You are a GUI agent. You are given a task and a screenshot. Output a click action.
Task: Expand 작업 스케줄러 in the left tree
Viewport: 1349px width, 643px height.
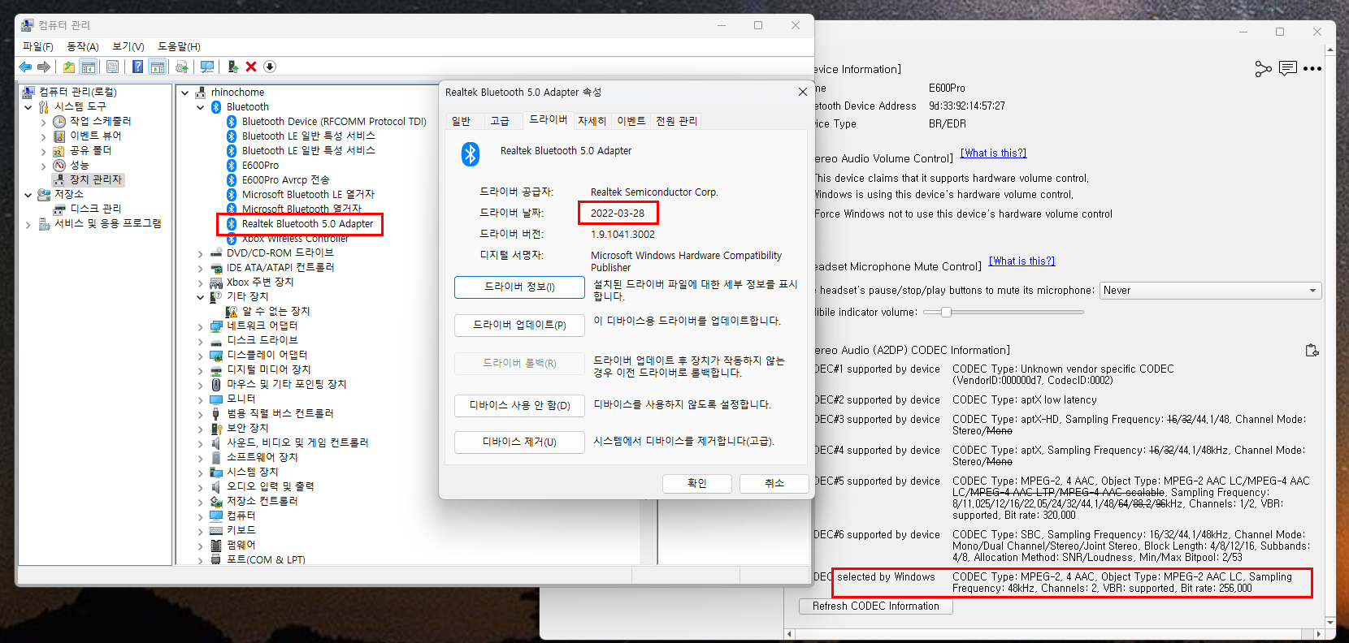[x=44, y=123]
